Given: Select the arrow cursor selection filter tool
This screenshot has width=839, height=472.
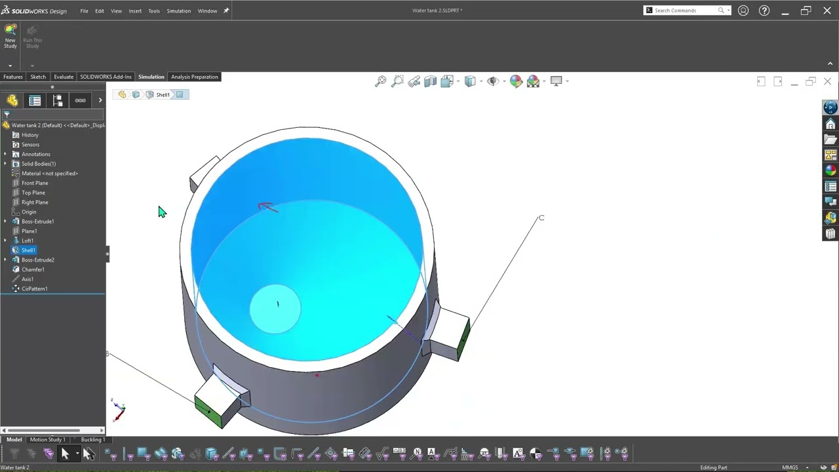Looking at the screenshot, I should coord(64,453).
